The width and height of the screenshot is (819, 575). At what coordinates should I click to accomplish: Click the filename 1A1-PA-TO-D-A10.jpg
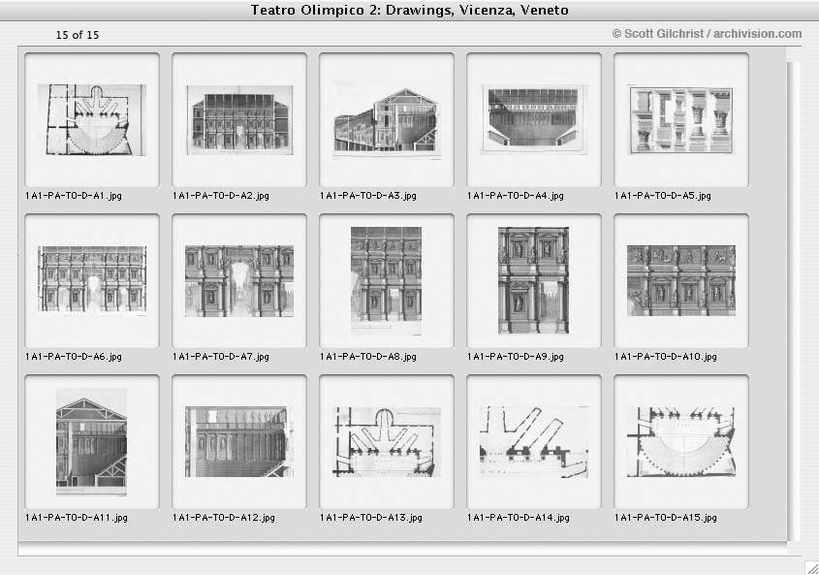point(666,357)
